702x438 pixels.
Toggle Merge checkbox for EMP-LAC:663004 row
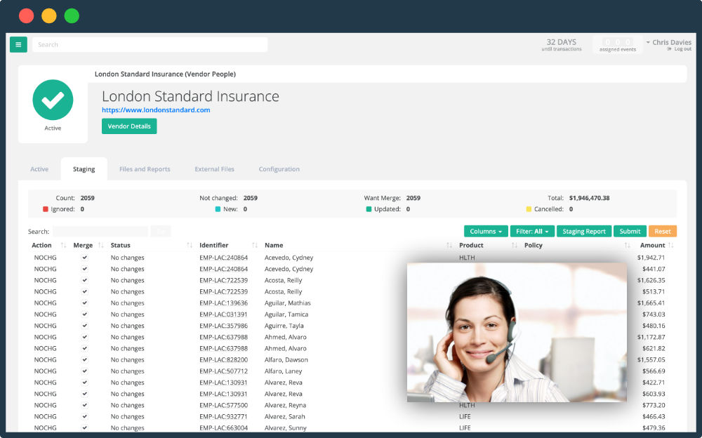tap(85, 427)
